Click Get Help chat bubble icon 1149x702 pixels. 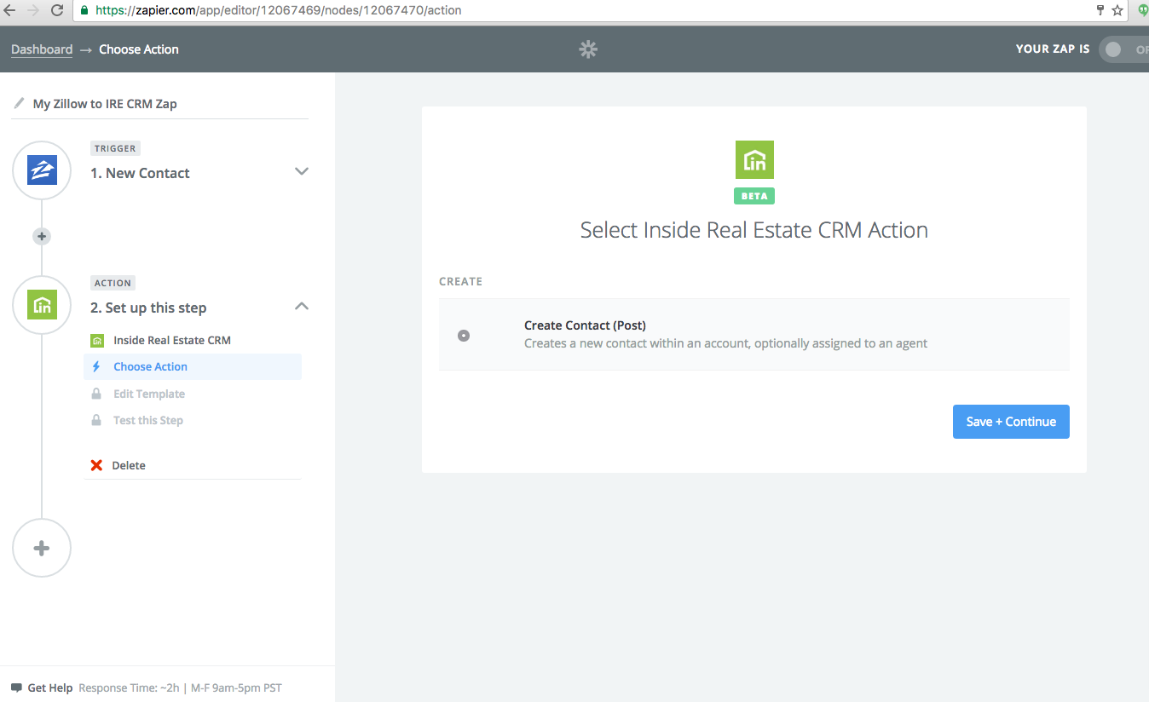click(16, 688)
